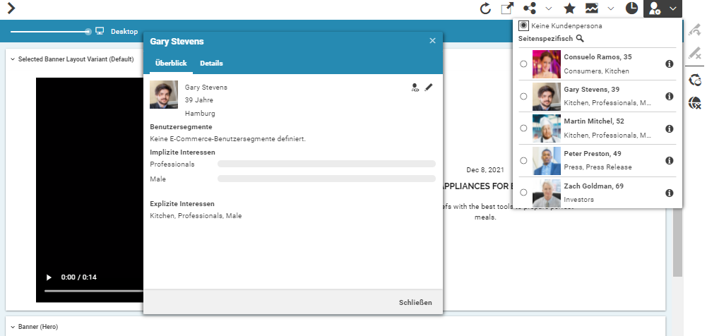Click the preview width slider handle
Screen dimensions: 707x336
pyautogui.click(x=88, y=32)
